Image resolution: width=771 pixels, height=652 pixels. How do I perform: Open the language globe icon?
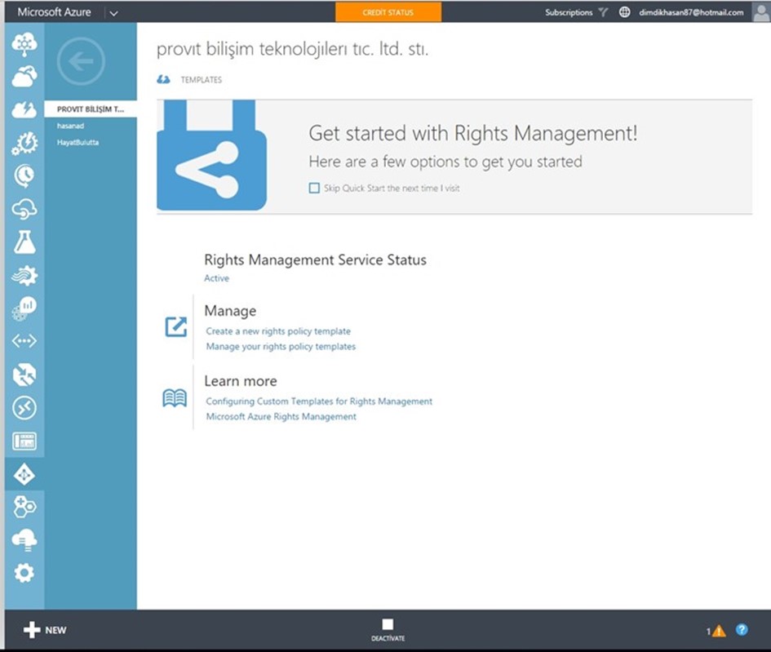point(624,12)
